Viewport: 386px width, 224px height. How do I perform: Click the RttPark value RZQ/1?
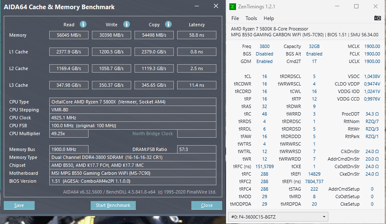372,136
